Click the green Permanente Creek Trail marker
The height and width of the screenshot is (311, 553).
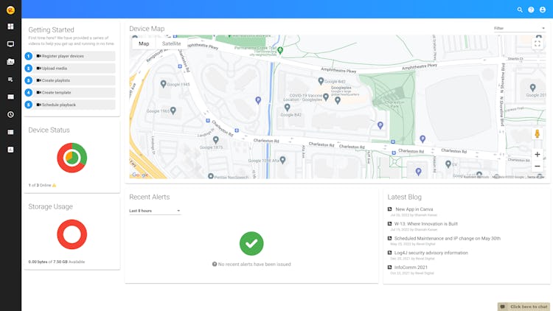coord(280,50)
